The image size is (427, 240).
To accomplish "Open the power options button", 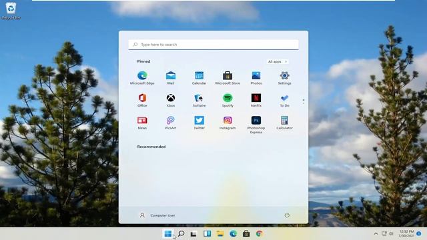I will click(x=287, y=215).
